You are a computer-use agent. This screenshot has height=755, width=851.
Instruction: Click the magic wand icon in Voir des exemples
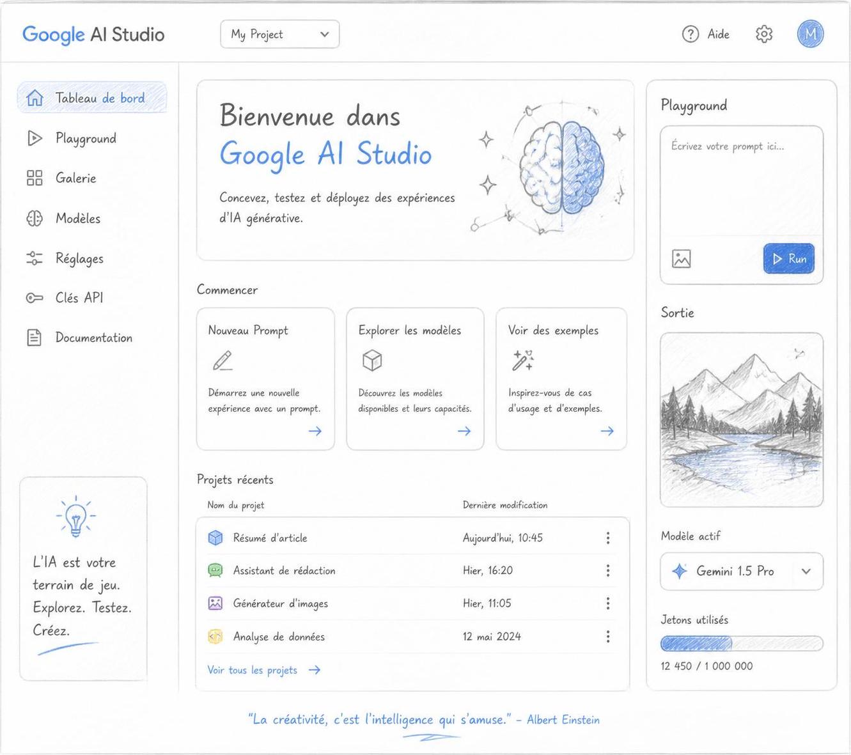522,360
